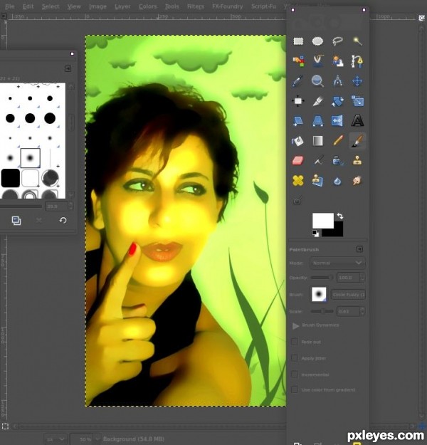The width and height of the screenshot is (427, 445).
Task: Select the Ink tool
Action: click(337, 161)
